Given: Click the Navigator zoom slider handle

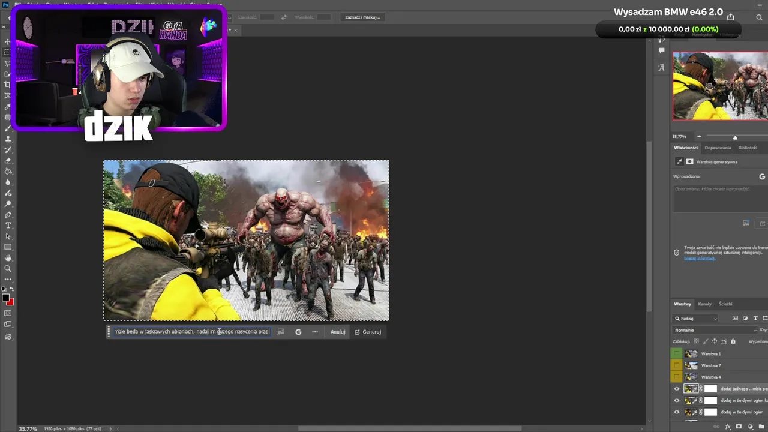Looking at the screenshot, I should pyautogui.click(x=735, y=137).
